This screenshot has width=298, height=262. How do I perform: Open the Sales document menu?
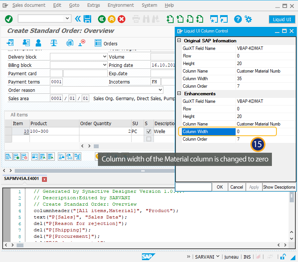[x=29, y=5]
